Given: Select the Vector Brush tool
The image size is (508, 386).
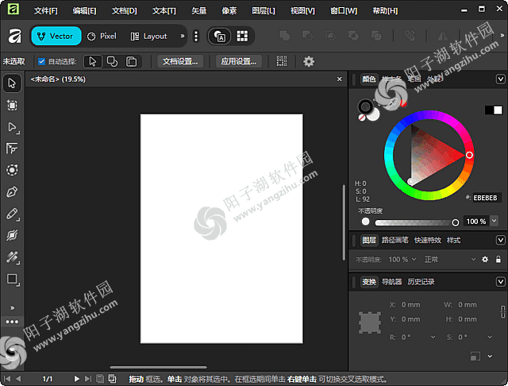Looking at the screenshot, I should 12,235.
